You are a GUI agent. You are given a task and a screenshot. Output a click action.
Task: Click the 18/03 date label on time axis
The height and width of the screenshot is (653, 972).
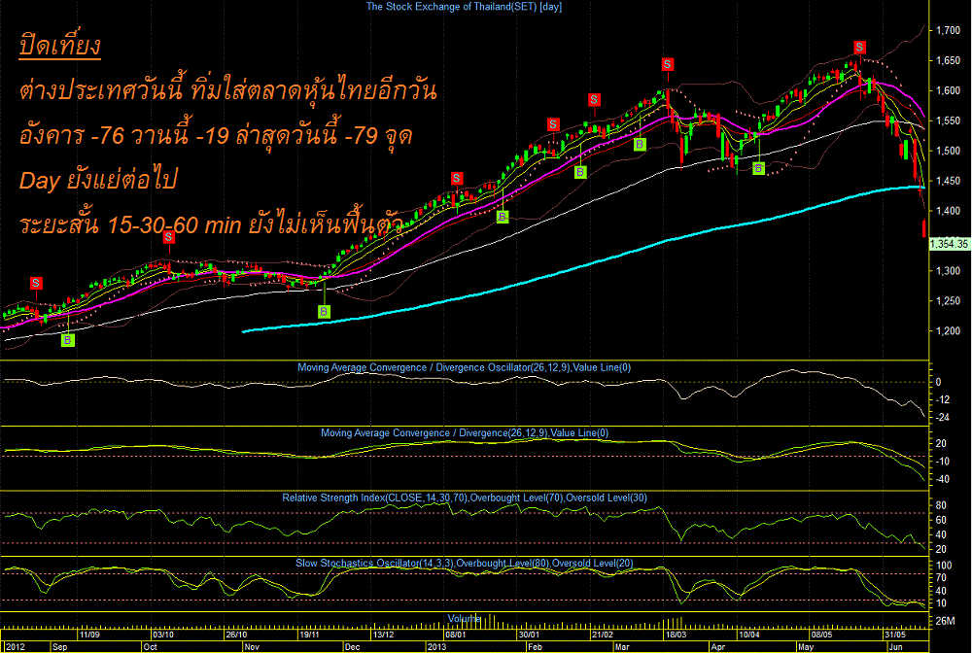pos(676,636)
